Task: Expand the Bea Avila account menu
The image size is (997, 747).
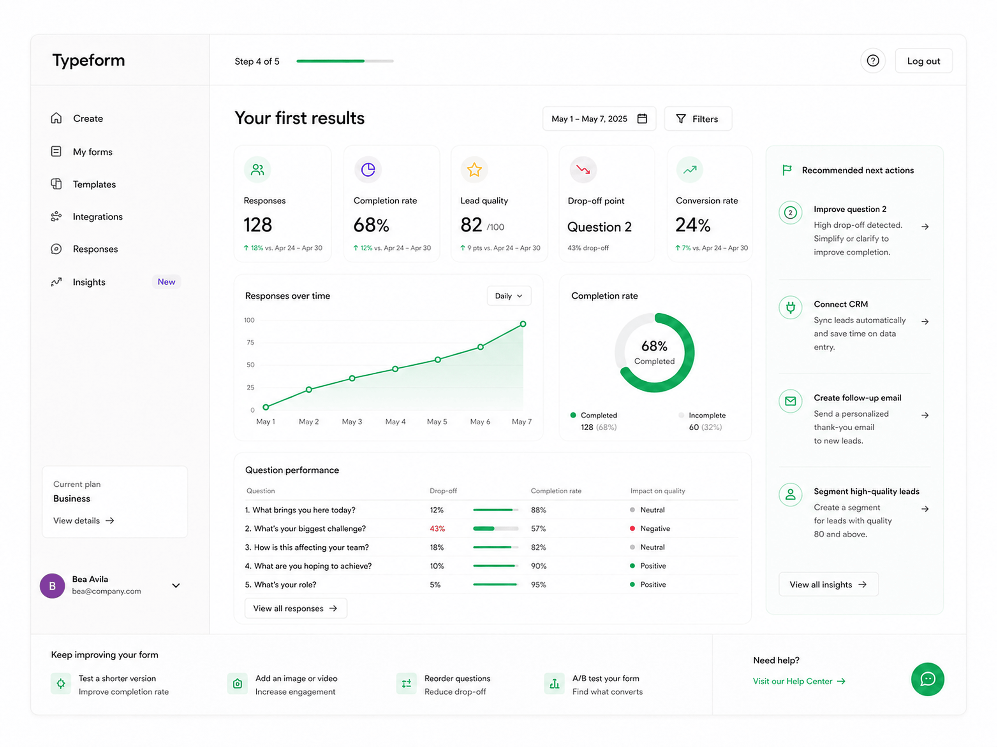Action: tap(176, 586)
